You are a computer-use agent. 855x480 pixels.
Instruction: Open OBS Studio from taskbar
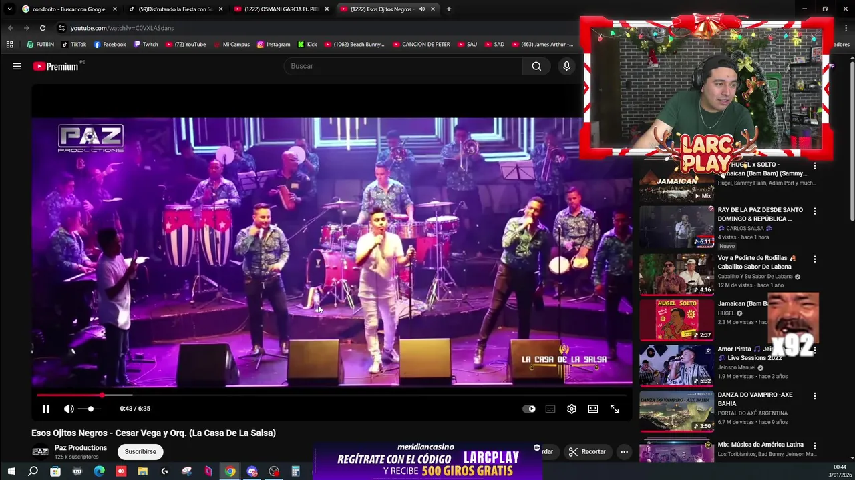tap(274, 471)
